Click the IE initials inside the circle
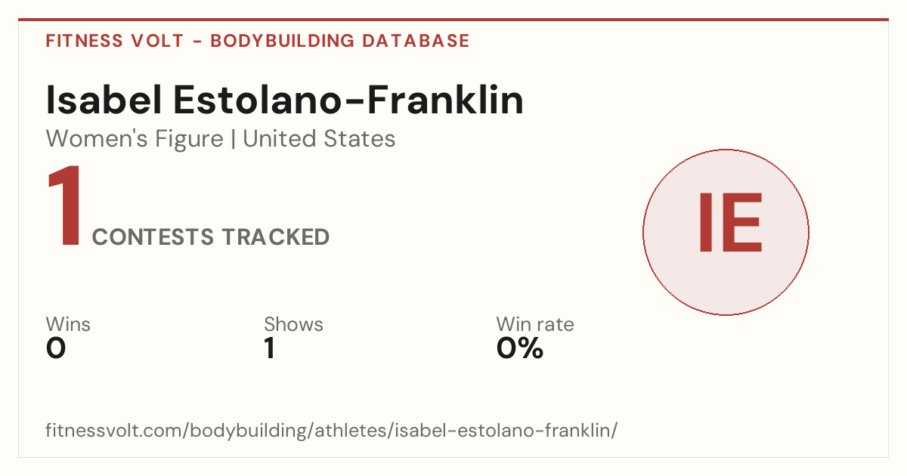The width and height of the screenshot is (907, 476). tap(729, 223)
